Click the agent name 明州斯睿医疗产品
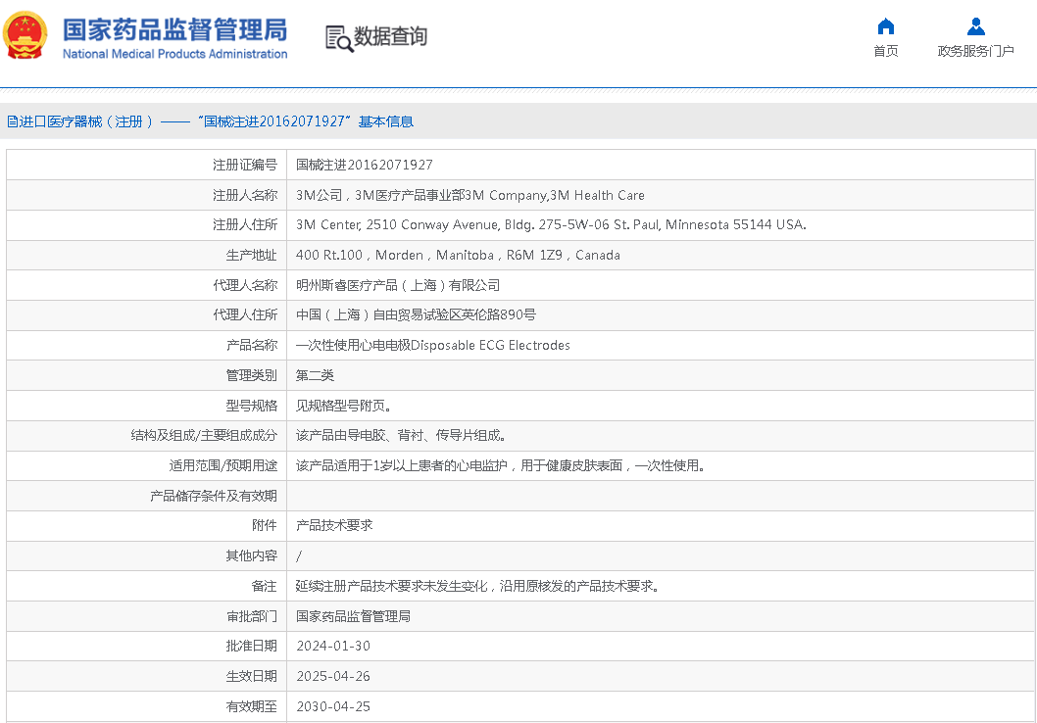The width and height of the screenshot is (1037, 723). coord(397,285)
